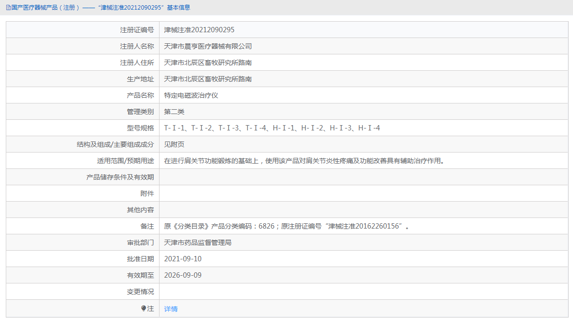Image resolution: width=573 pixels, height=320 pixels.
Task: Click the page header title 基本信息
Action: click(178, 8)
